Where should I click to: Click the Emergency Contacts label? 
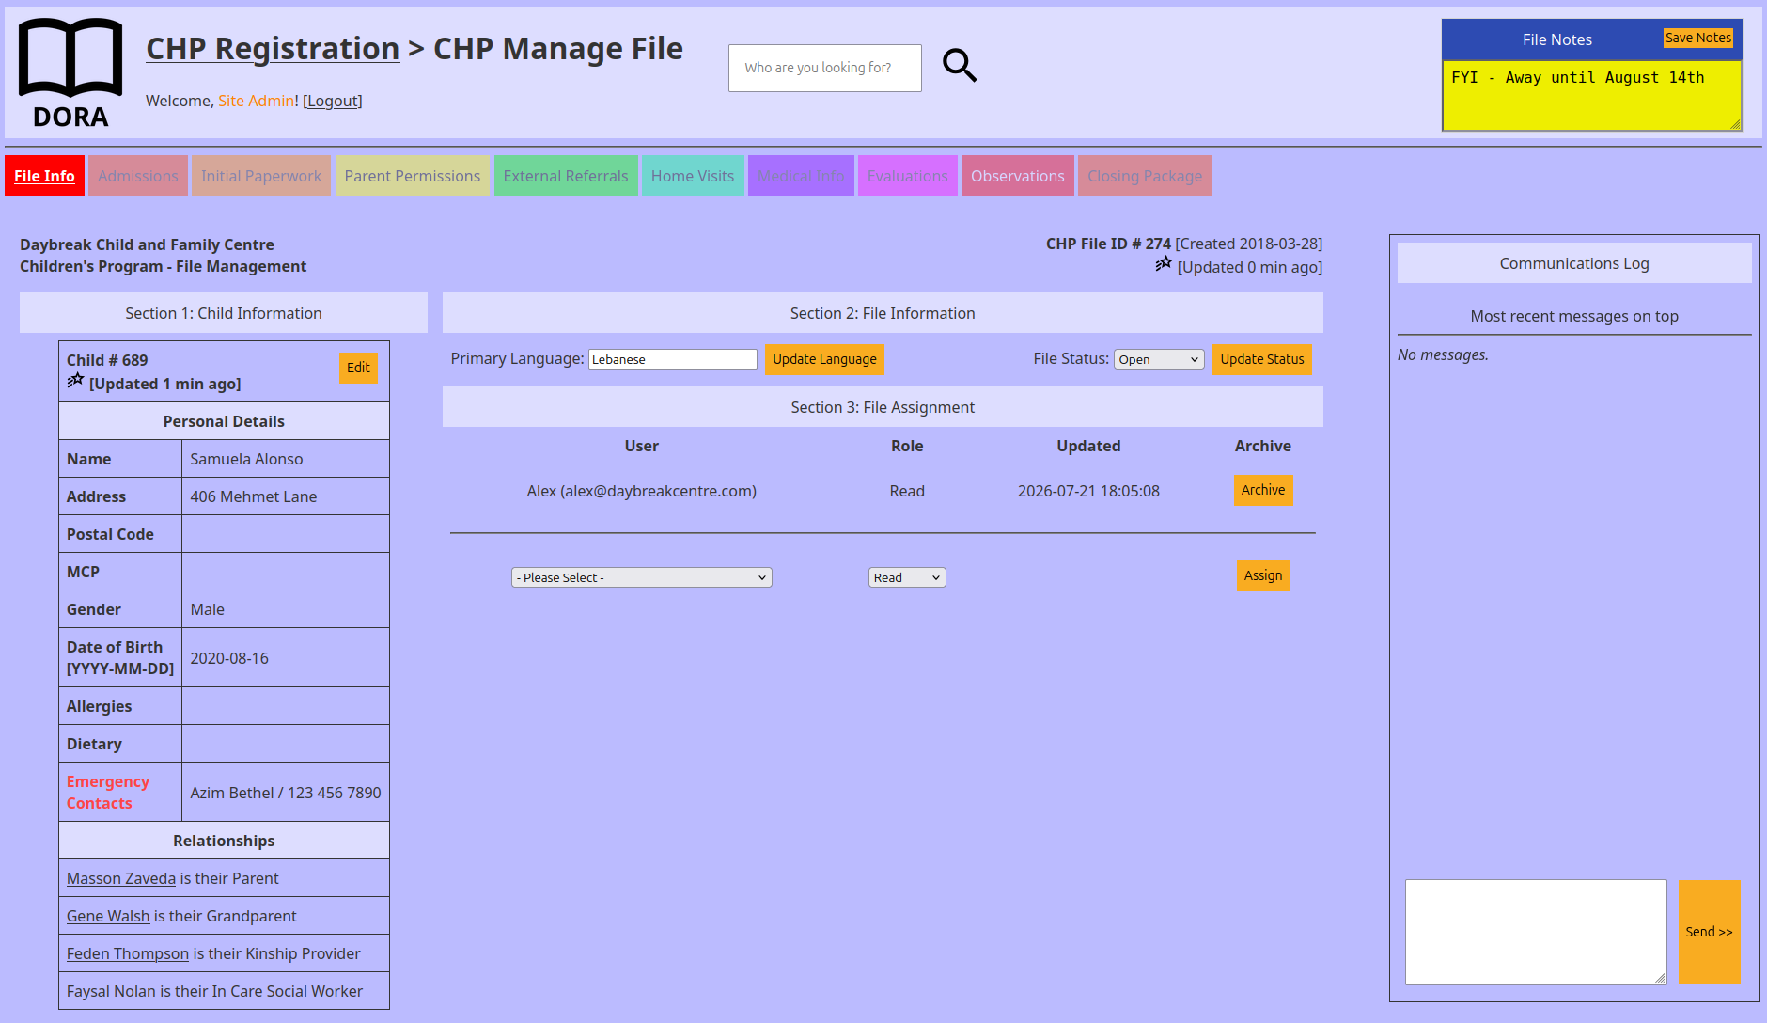pyautogui.click(x=108, y=793)
